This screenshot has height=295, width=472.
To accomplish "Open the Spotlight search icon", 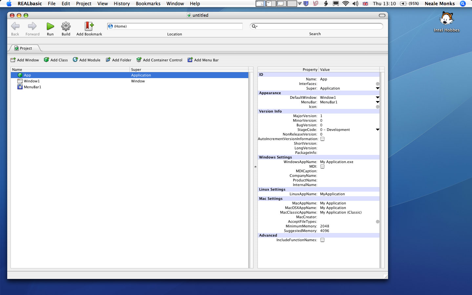I will point(463,4).
